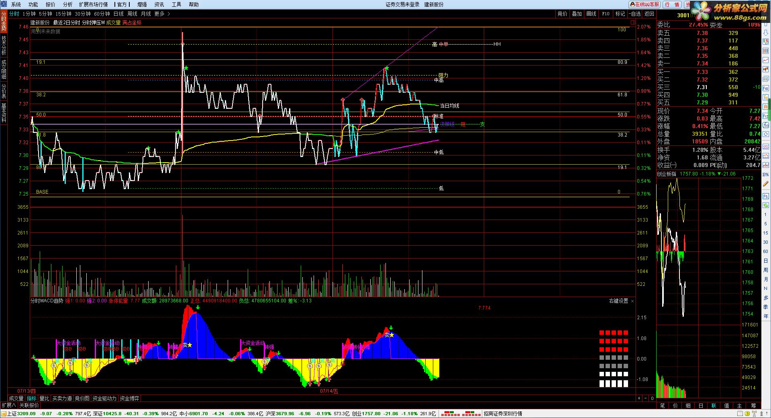Open the 报价 menu
The image size is (771, 418).
[x=51, y=4]
